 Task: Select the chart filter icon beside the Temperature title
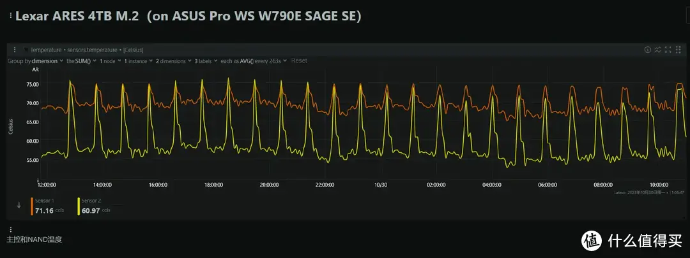click(26, 50)
